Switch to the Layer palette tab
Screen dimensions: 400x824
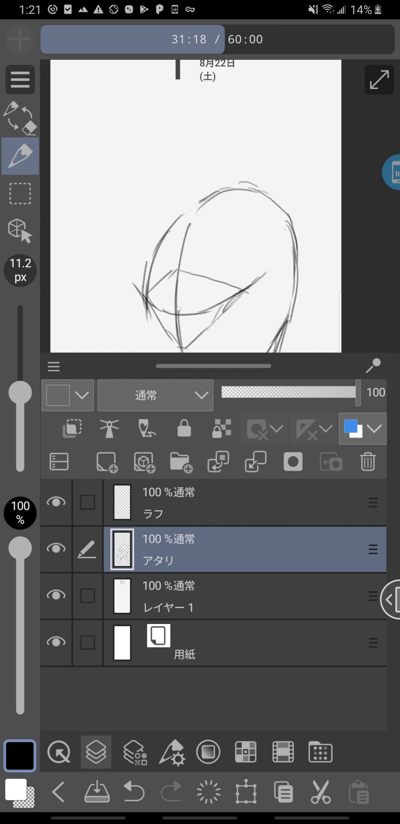pos(96,752)
